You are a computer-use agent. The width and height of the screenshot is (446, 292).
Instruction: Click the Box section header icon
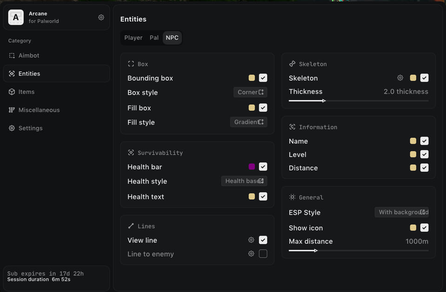(131, 64)
